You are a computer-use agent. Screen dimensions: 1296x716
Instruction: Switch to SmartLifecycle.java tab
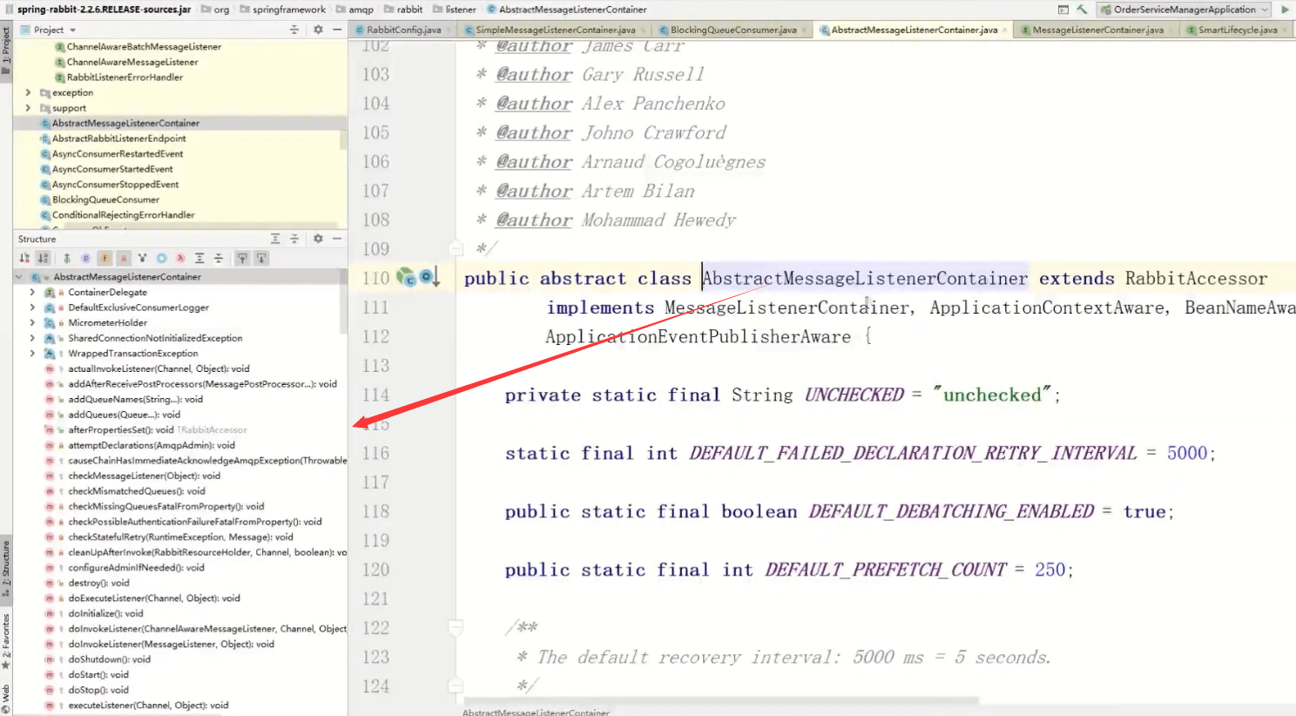click(1237, 30)
